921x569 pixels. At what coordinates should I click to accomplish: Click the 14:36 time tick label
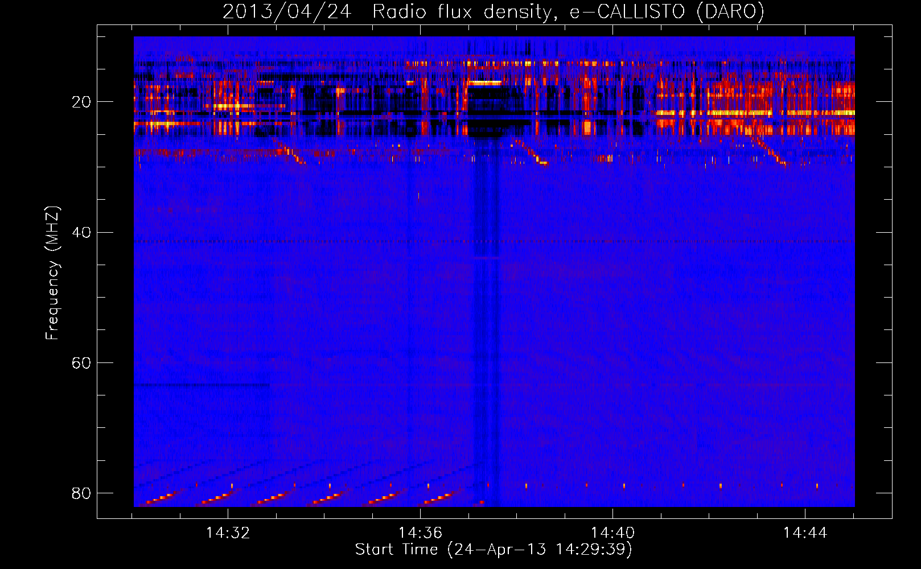click(420, 533)
